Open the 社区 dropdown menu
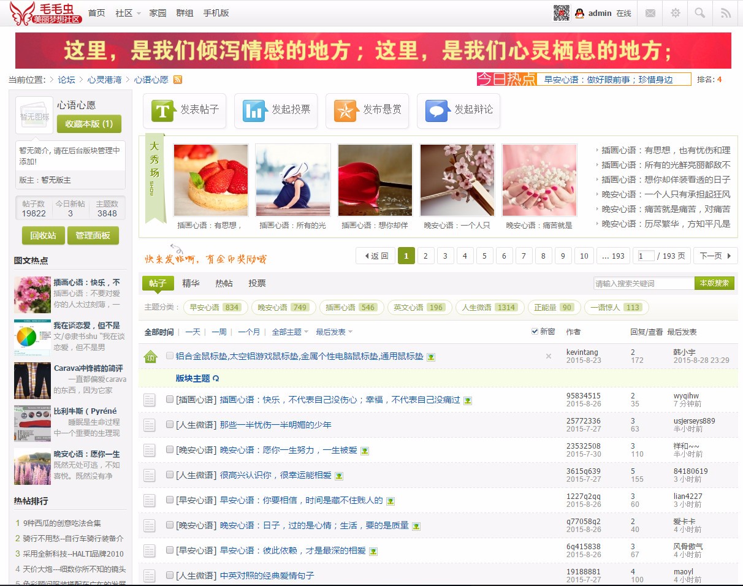 point(125,12)
